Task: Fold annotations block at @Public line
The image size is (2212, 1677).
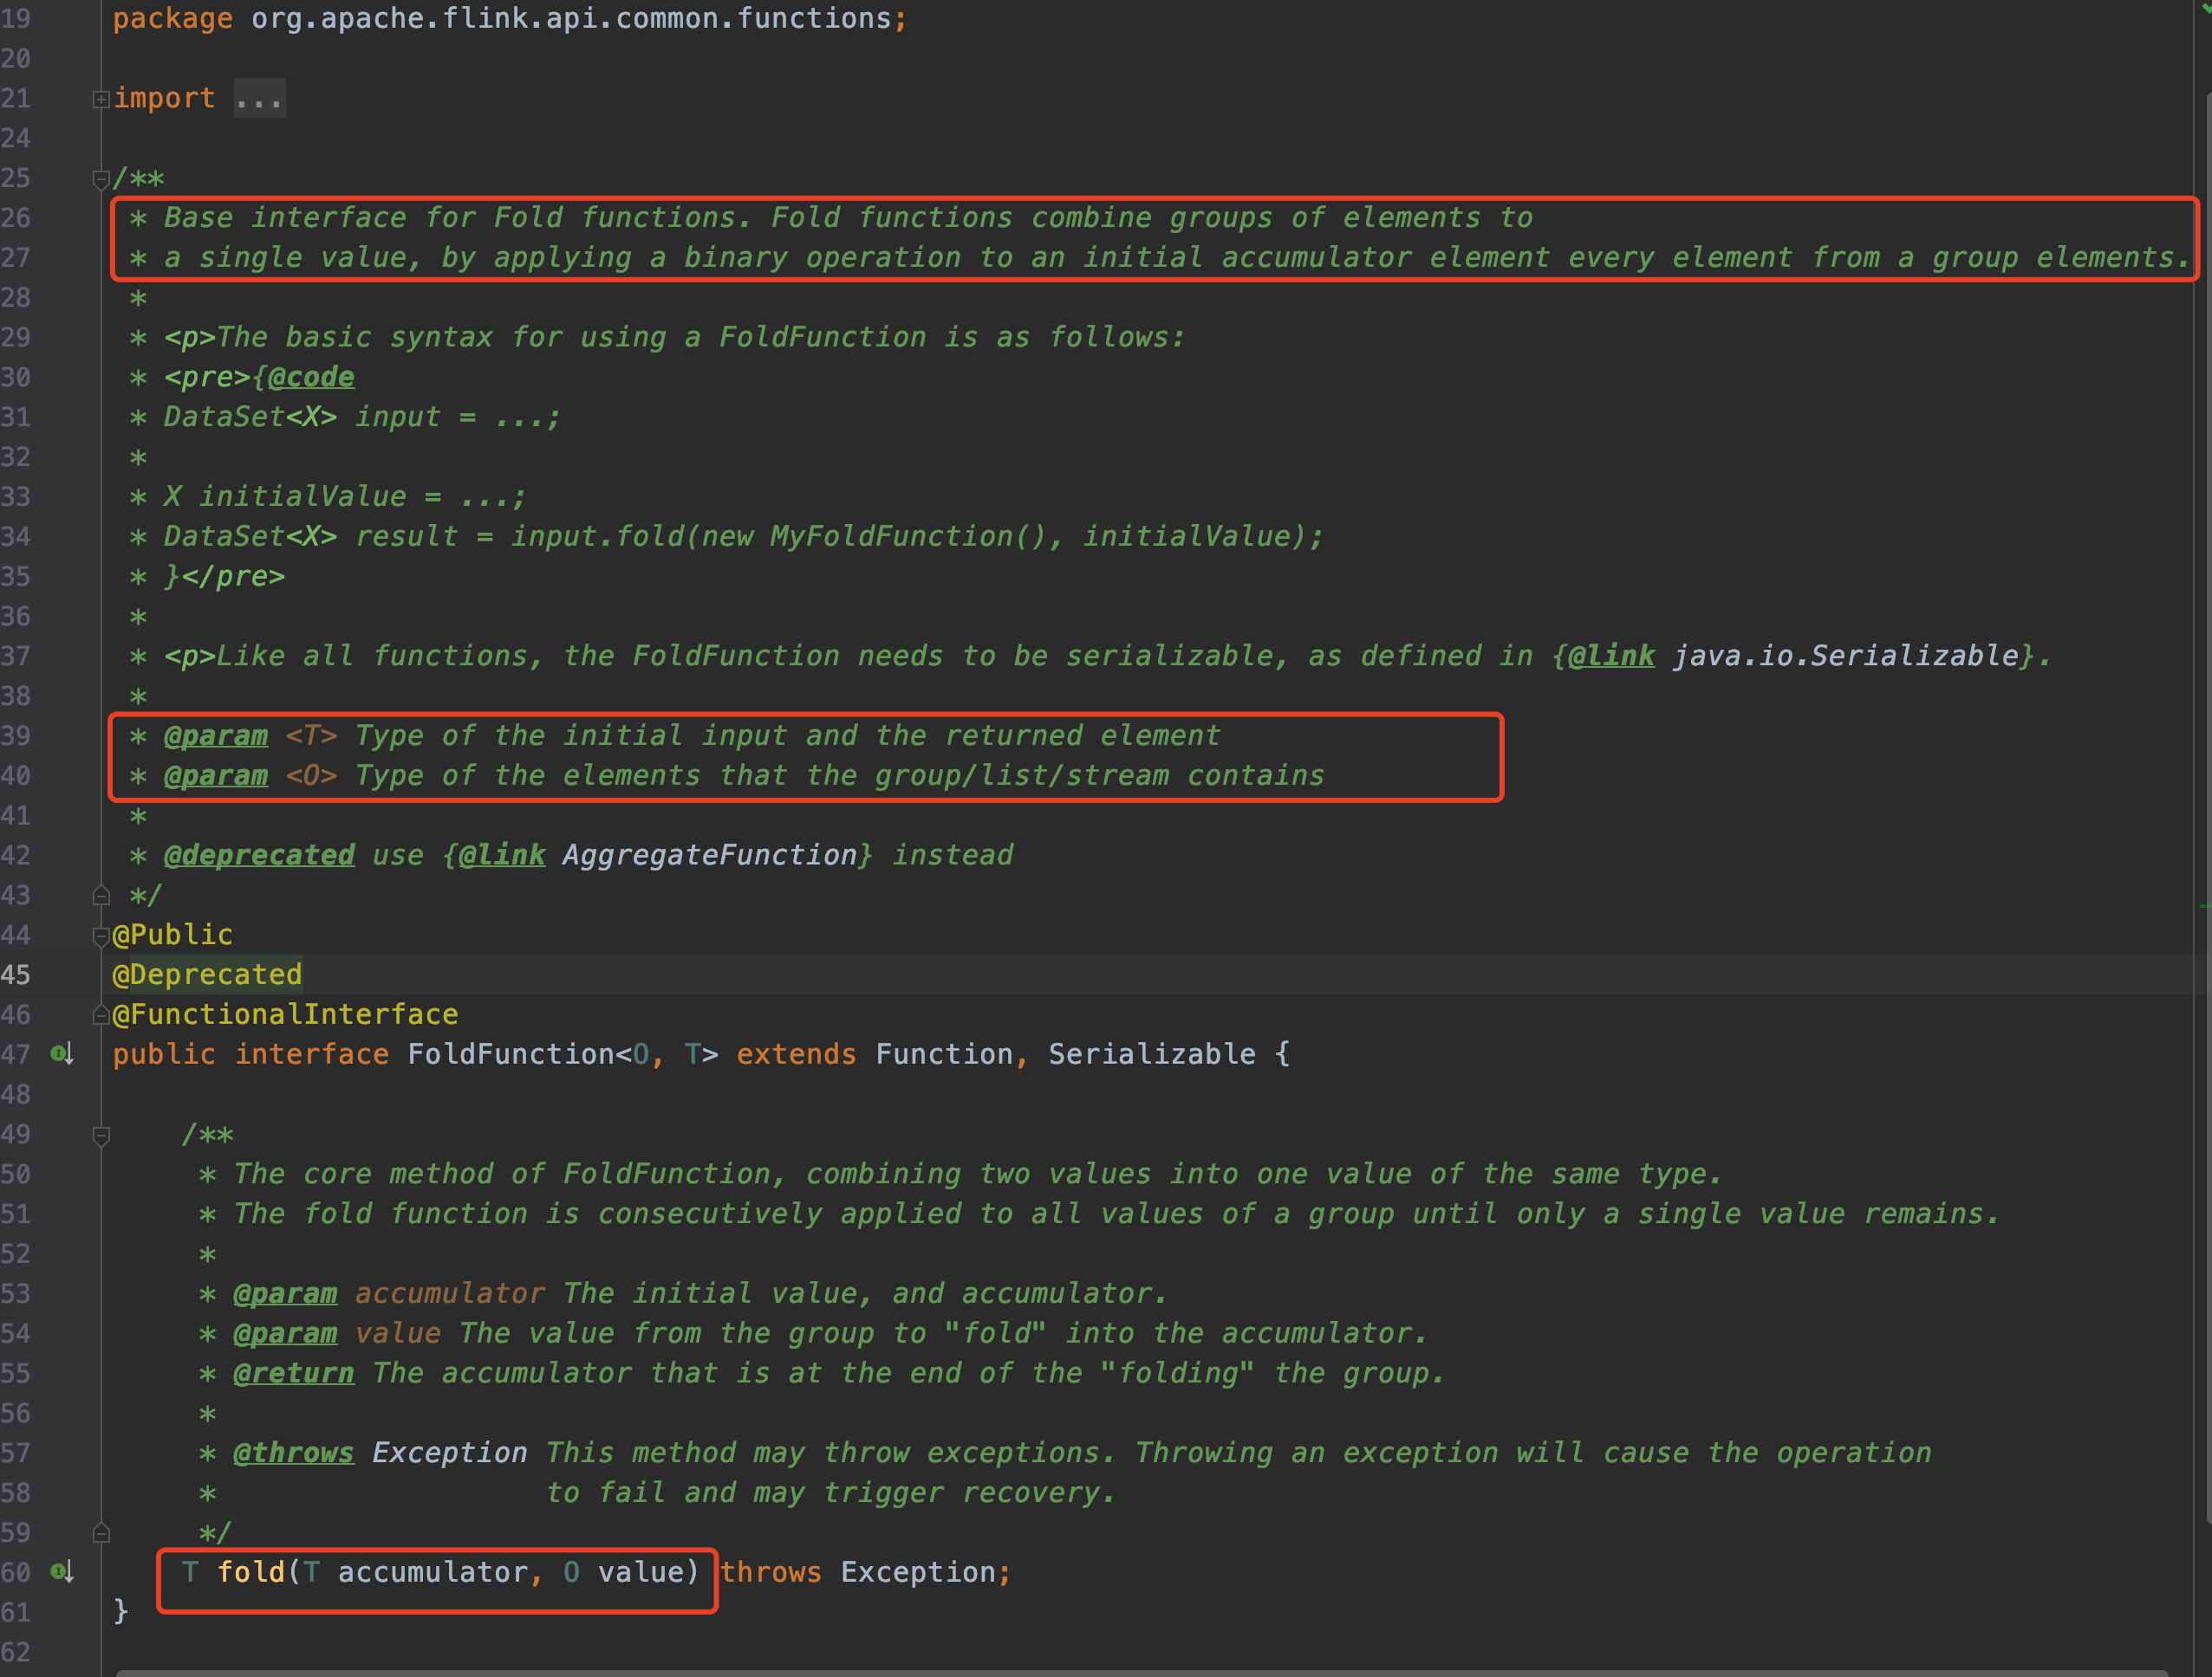Action: coord(101,936)
